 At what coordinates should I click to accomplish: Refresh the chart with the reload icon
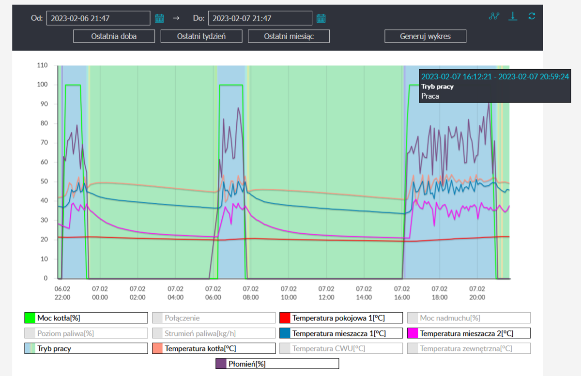[532, 16]
